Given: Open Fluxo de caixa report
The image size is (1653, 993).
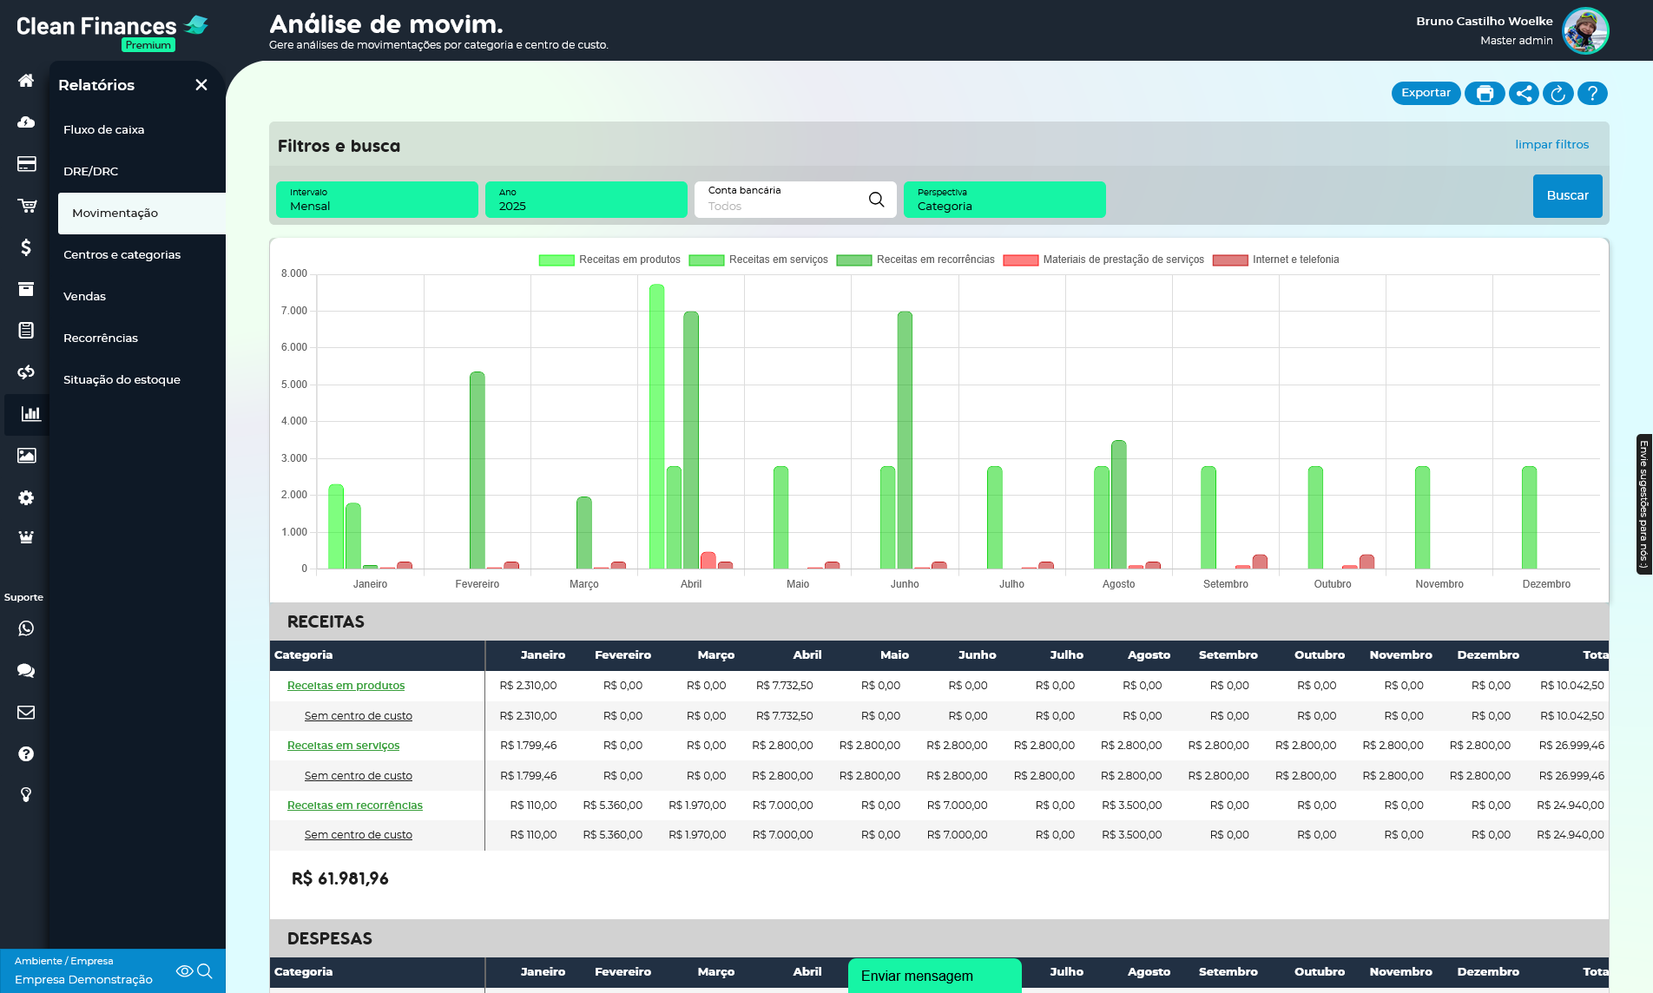Looking at the screenshot, I should (103, 130).
